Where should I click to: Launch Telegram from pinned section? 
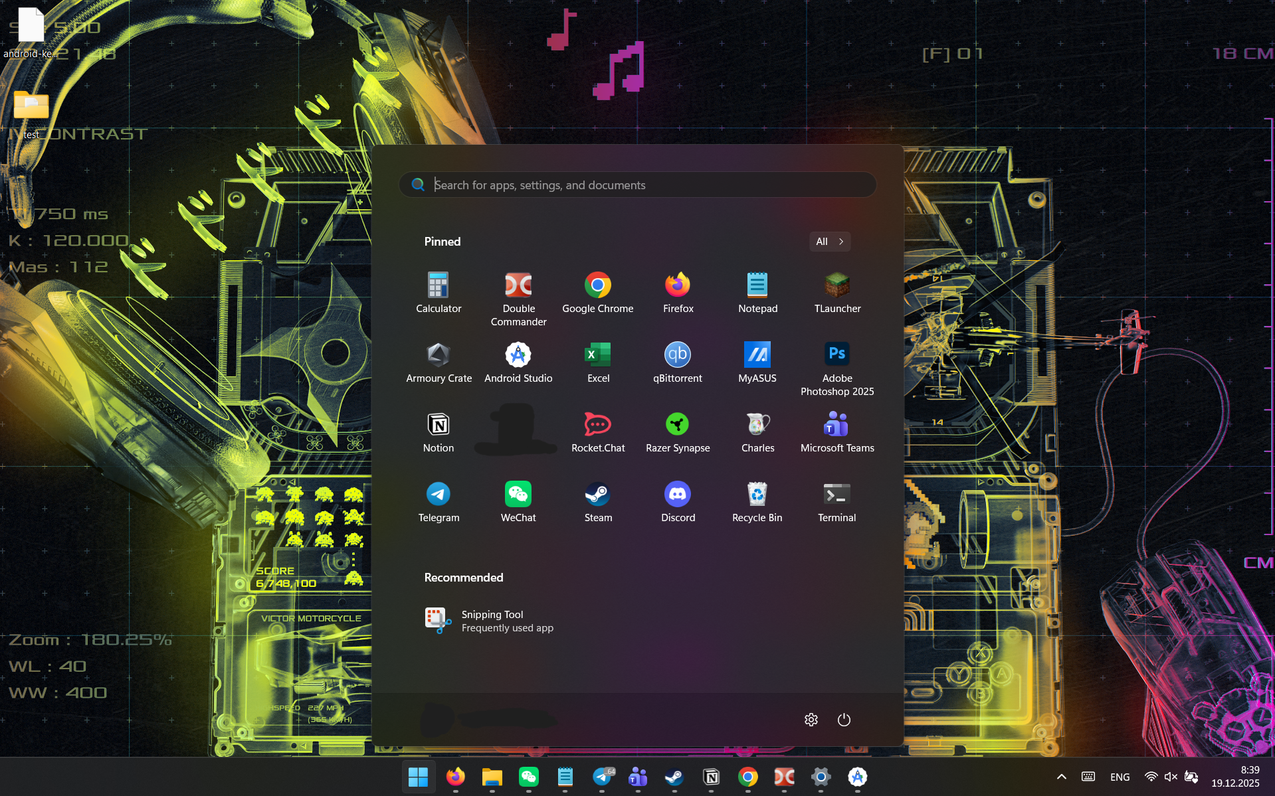coord(439,502)
